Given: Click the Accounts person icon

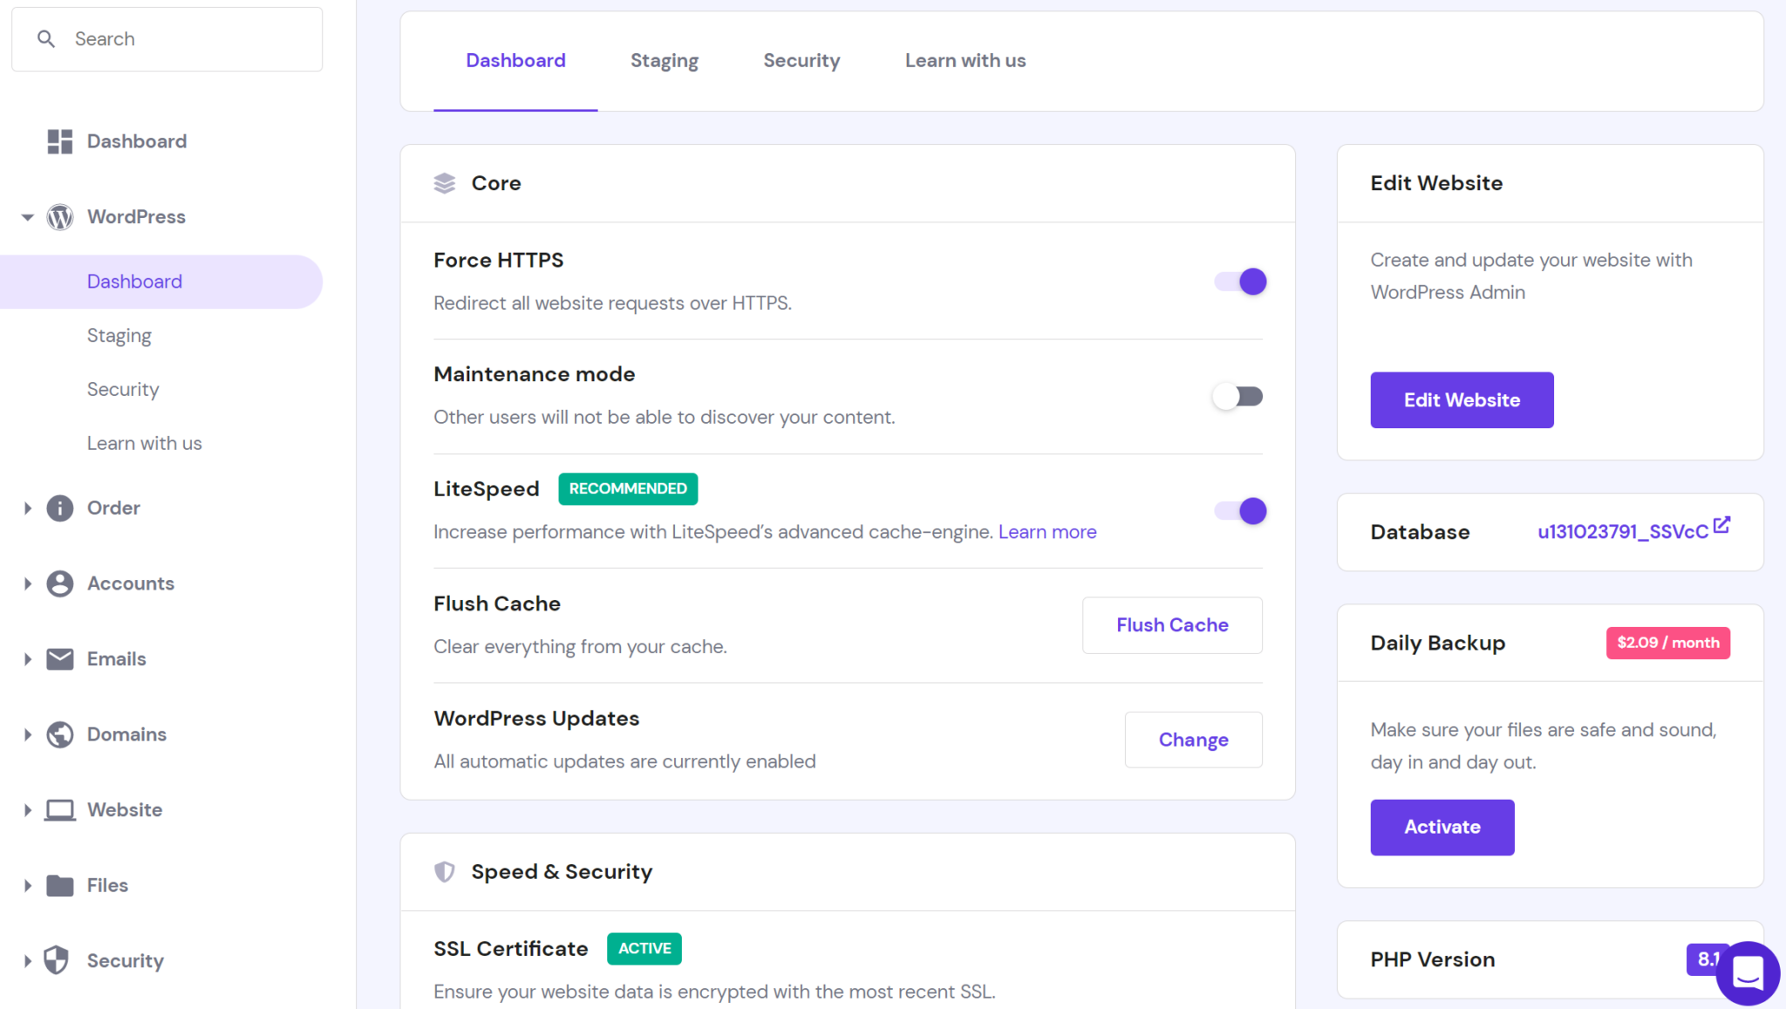Looking at the screenshot, I should pos(58,583).
